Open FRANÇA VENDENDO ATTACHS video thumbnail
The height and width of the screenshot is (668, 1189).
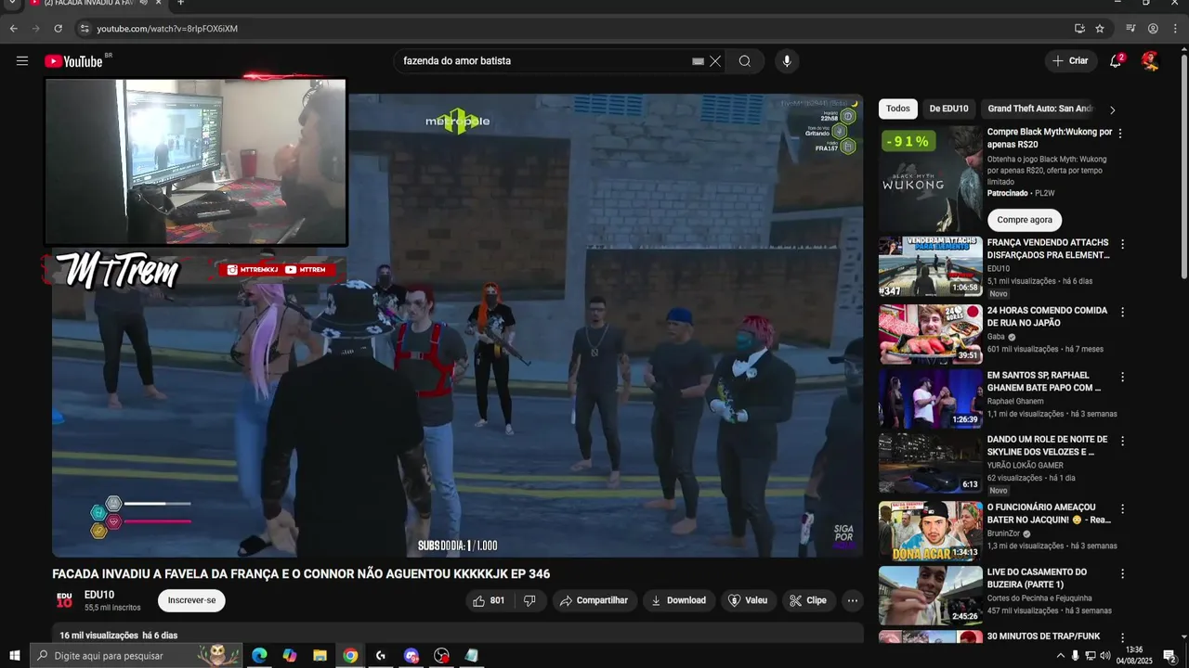931,266
